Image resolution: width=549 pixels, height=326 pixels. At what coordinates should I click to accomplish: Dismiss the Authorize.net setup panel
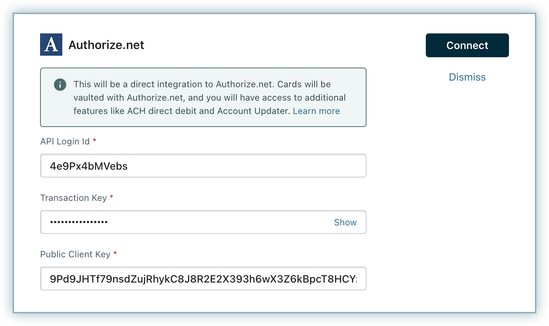click(467, 77)
